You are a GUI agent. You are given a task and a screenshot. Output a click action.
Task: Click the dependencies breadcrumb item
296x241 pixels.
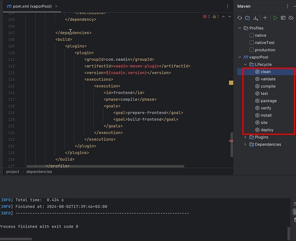point(39,172)
